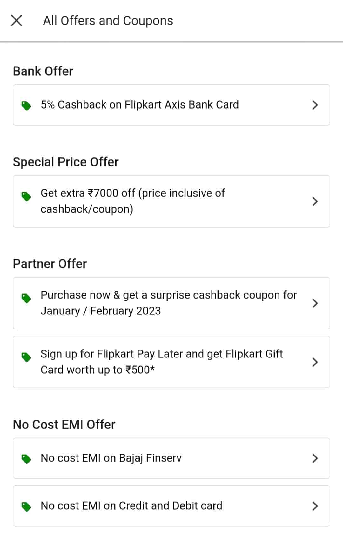Click the All Offers and Coupons title

point(108,21)
